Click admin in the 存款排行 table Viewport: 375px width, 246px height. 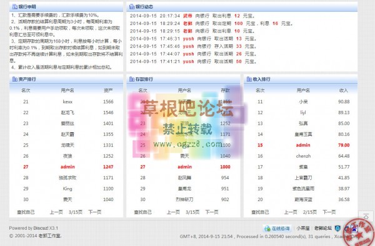(x=184, y=167)
